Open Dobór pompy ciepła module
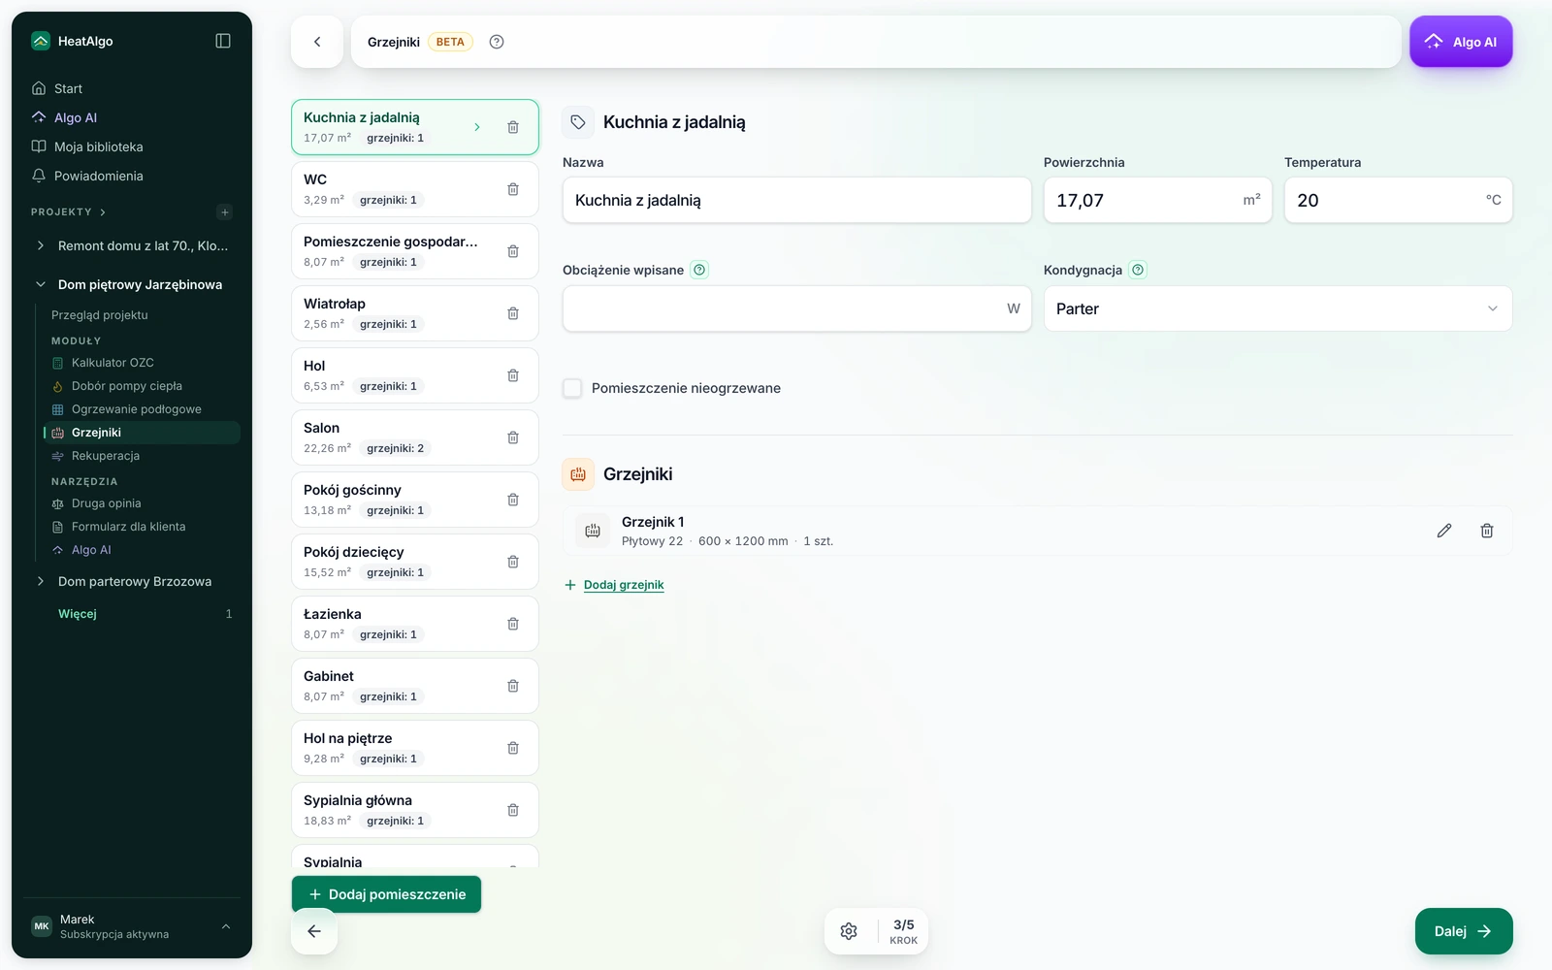Screen dimensions: 1552x970 (x=127, y=386)
